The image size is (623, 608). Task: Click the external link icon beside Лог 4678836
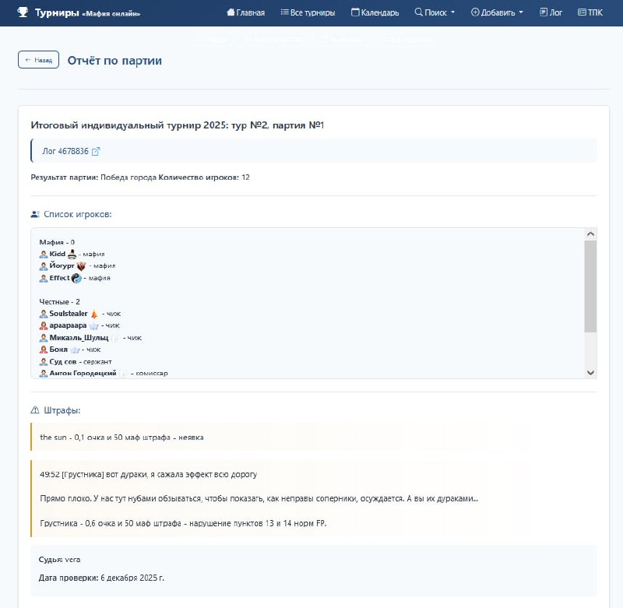pyautogui.click(x=96, y=151)
